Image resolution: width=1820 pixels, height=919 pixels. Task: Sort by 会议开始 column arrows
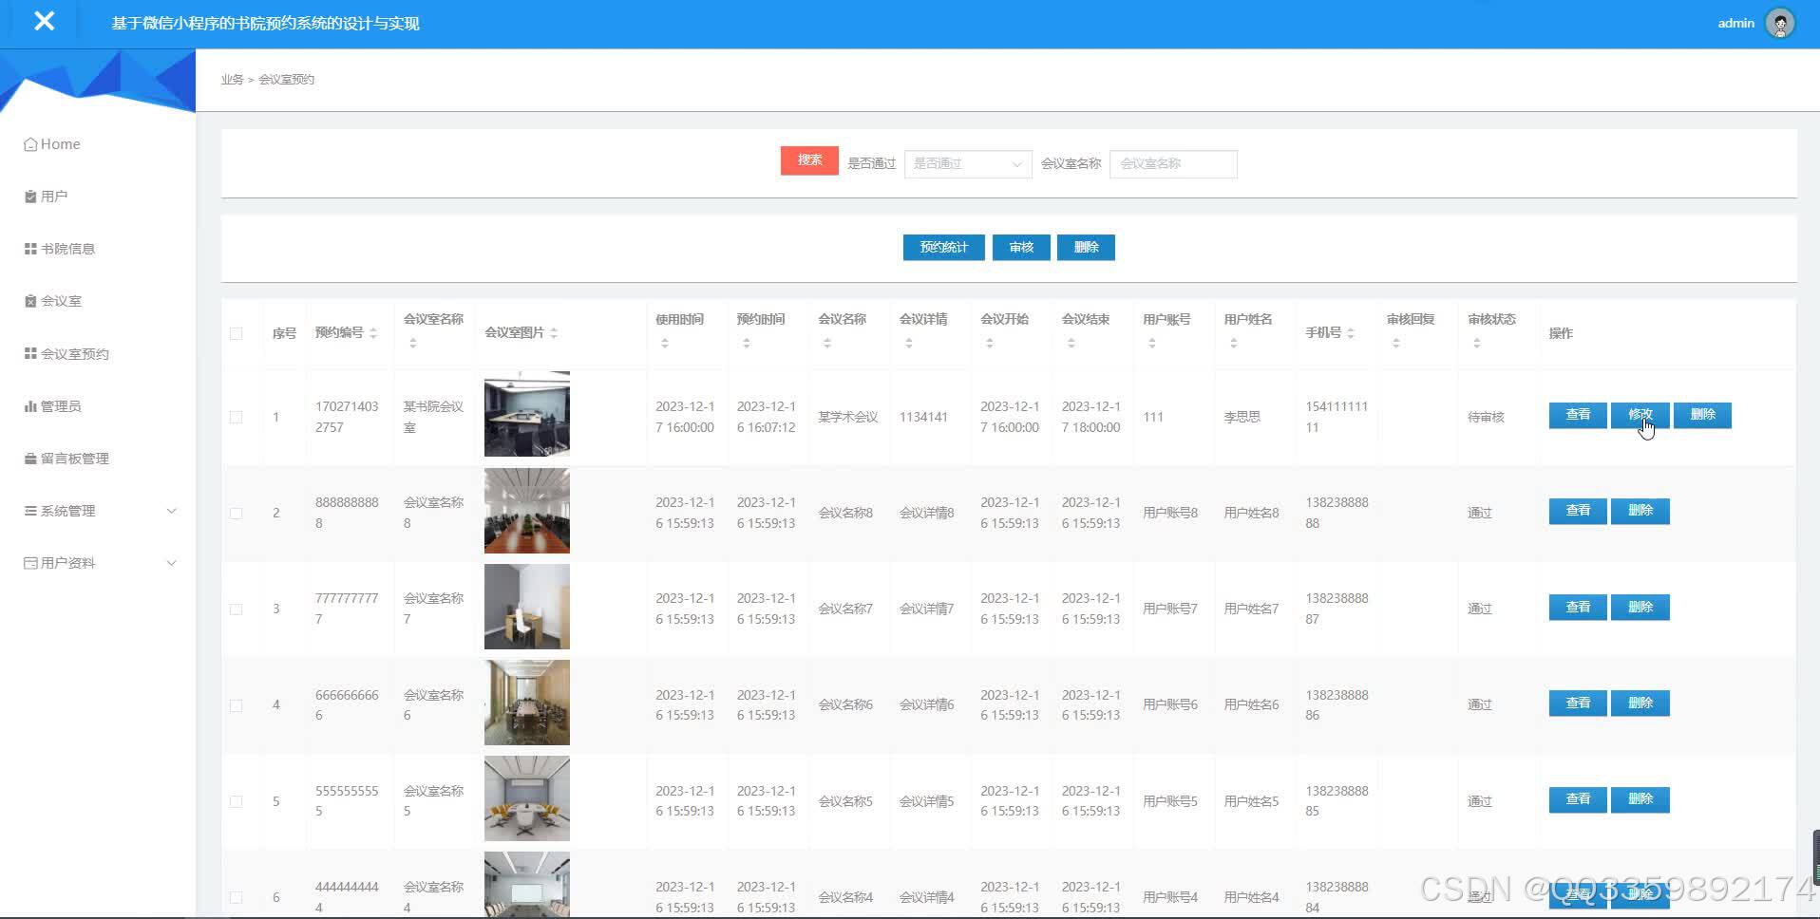coord(990,343)
